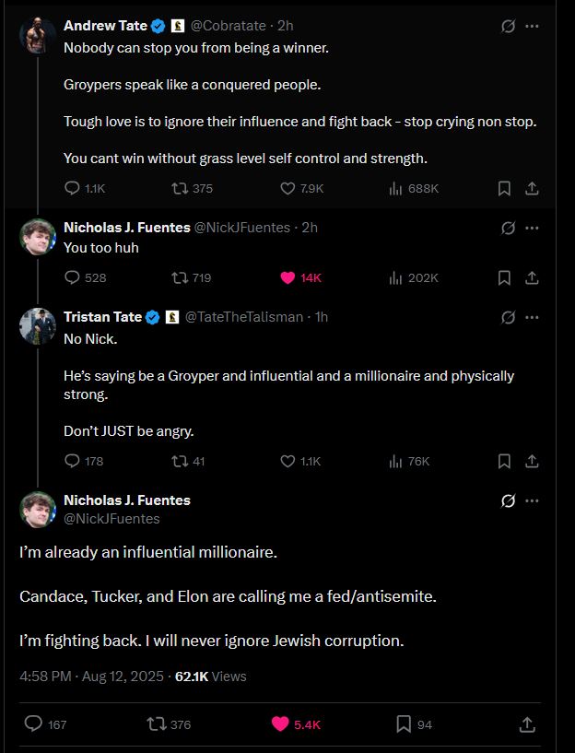Unlike Nick Fuentes' 'You too huh' reply
The height and width of the screenshot is (753, 575).
(287, 277)
